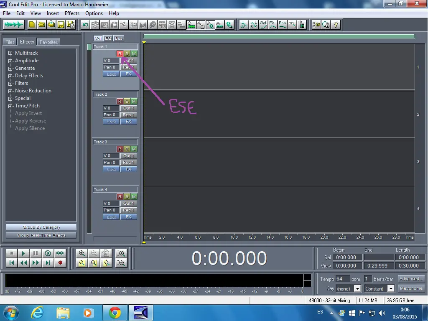Viewport: 428px width, 321px height.
Task: Pause playback with the Pause button
Action: click(x=36, y=253)
